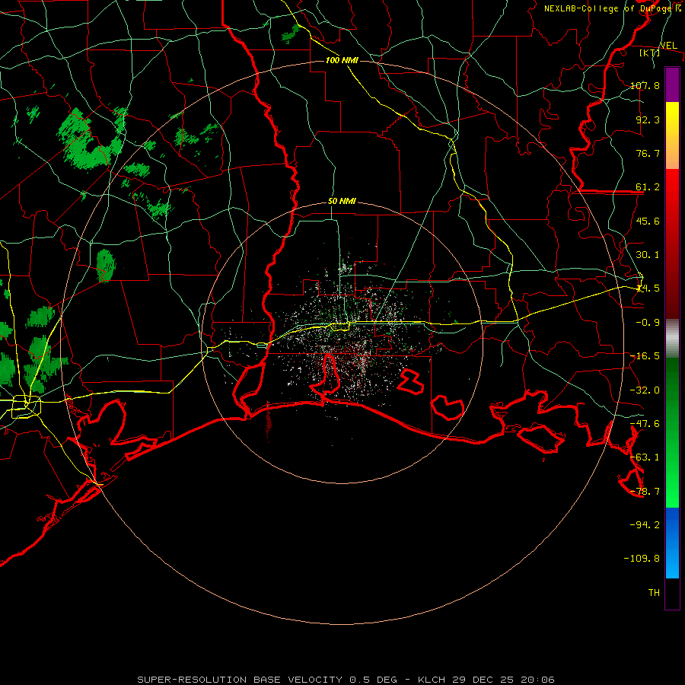Click the -32.0 scale value
This screenshot has width=685, height=685.
tap(645, 390)
